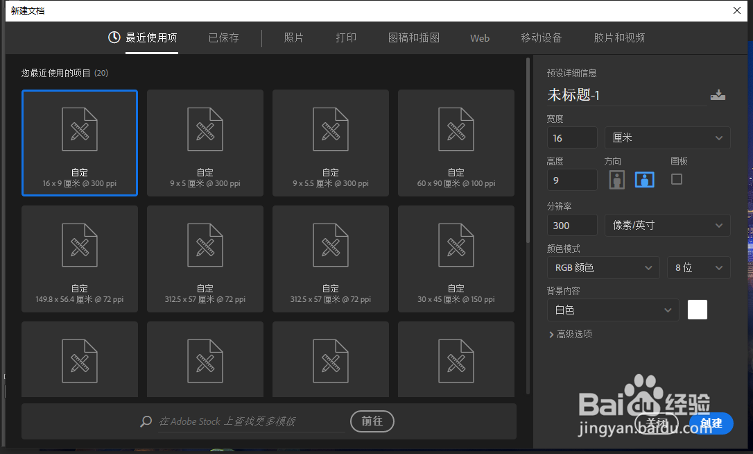753x454 pixels.
Task: Enable the 画板 checkbox
Action: pyautogui.click(x=676, y=179)
